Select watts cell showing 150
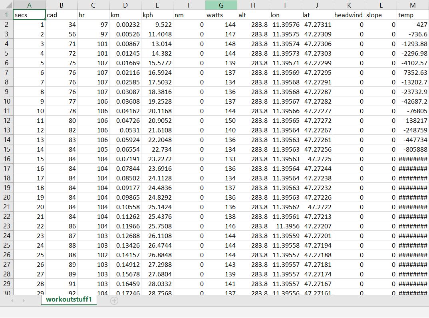429x318 pixels. (x=221, y=120)
